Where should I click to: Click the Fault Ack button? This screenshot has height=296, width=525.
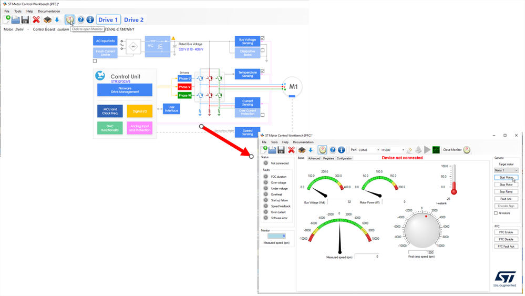click(506, 199)
